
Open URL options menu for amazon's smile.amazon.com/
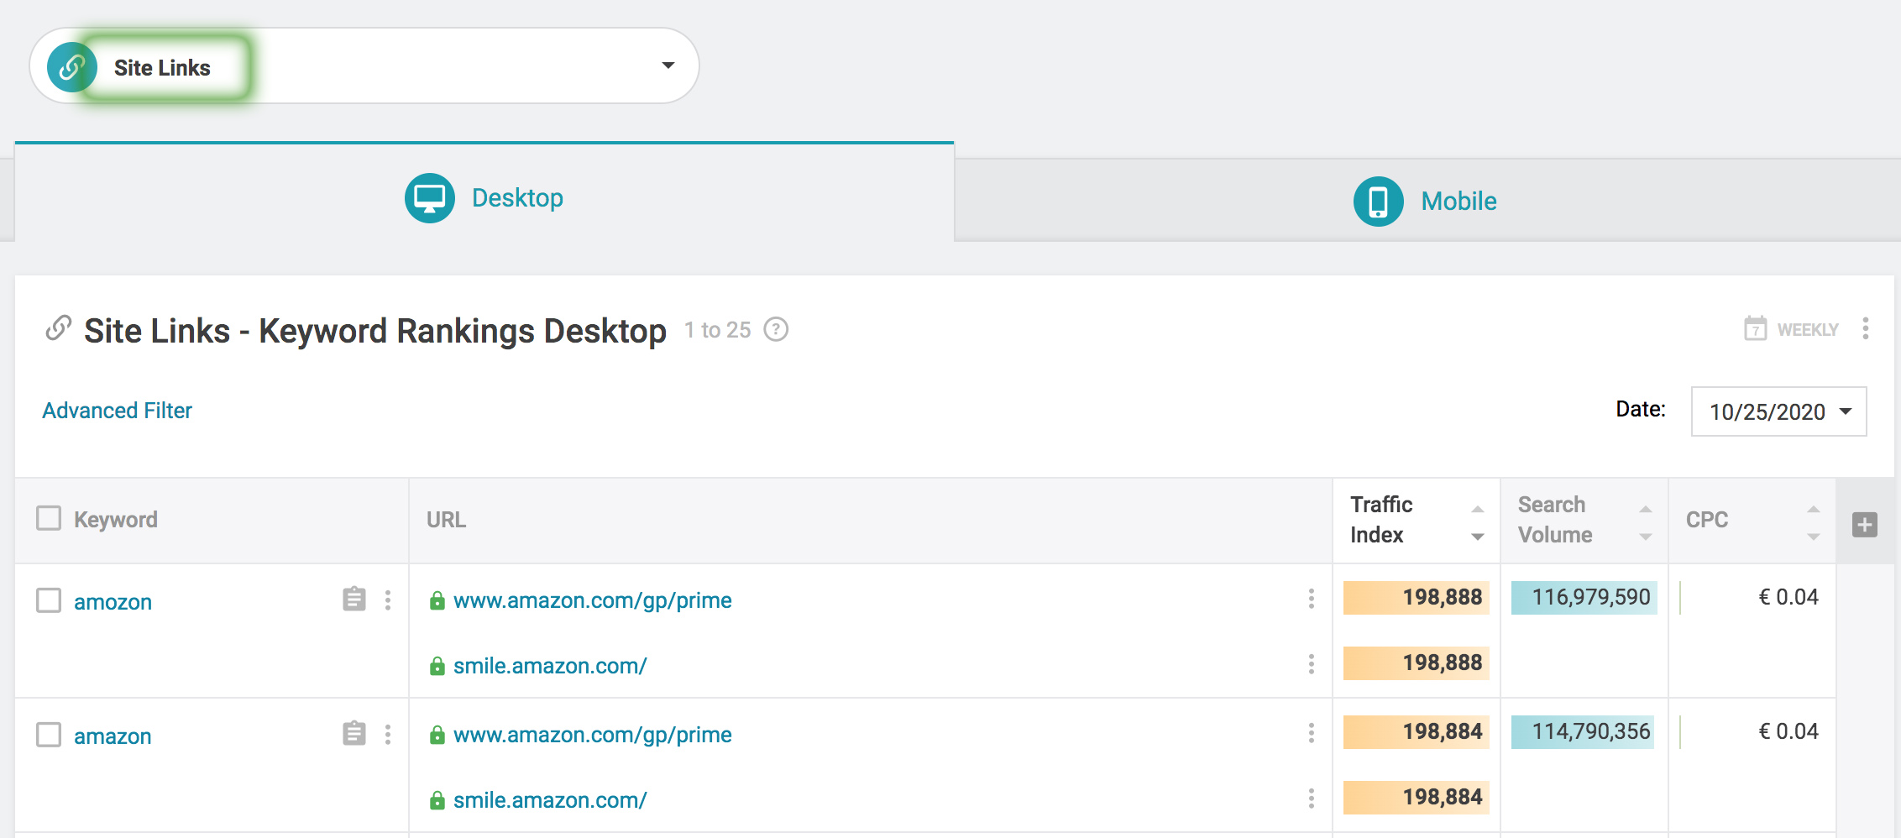pos(1312,799)
